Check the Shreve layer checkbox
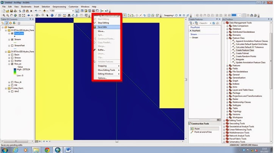Image resolution: width=274 pixels, height=153 pixels. point(12,58)
